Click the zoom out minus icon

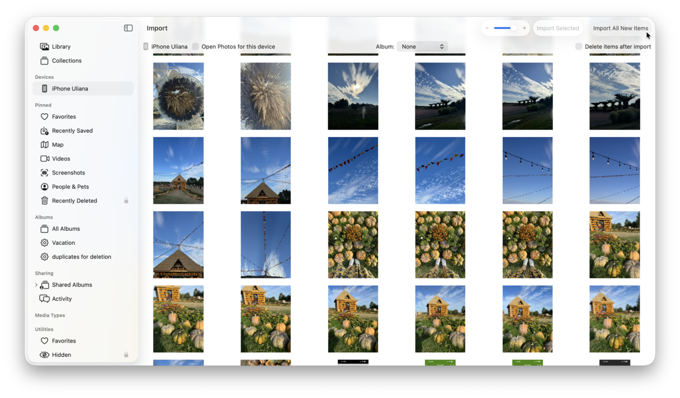[x=487, y=28]
